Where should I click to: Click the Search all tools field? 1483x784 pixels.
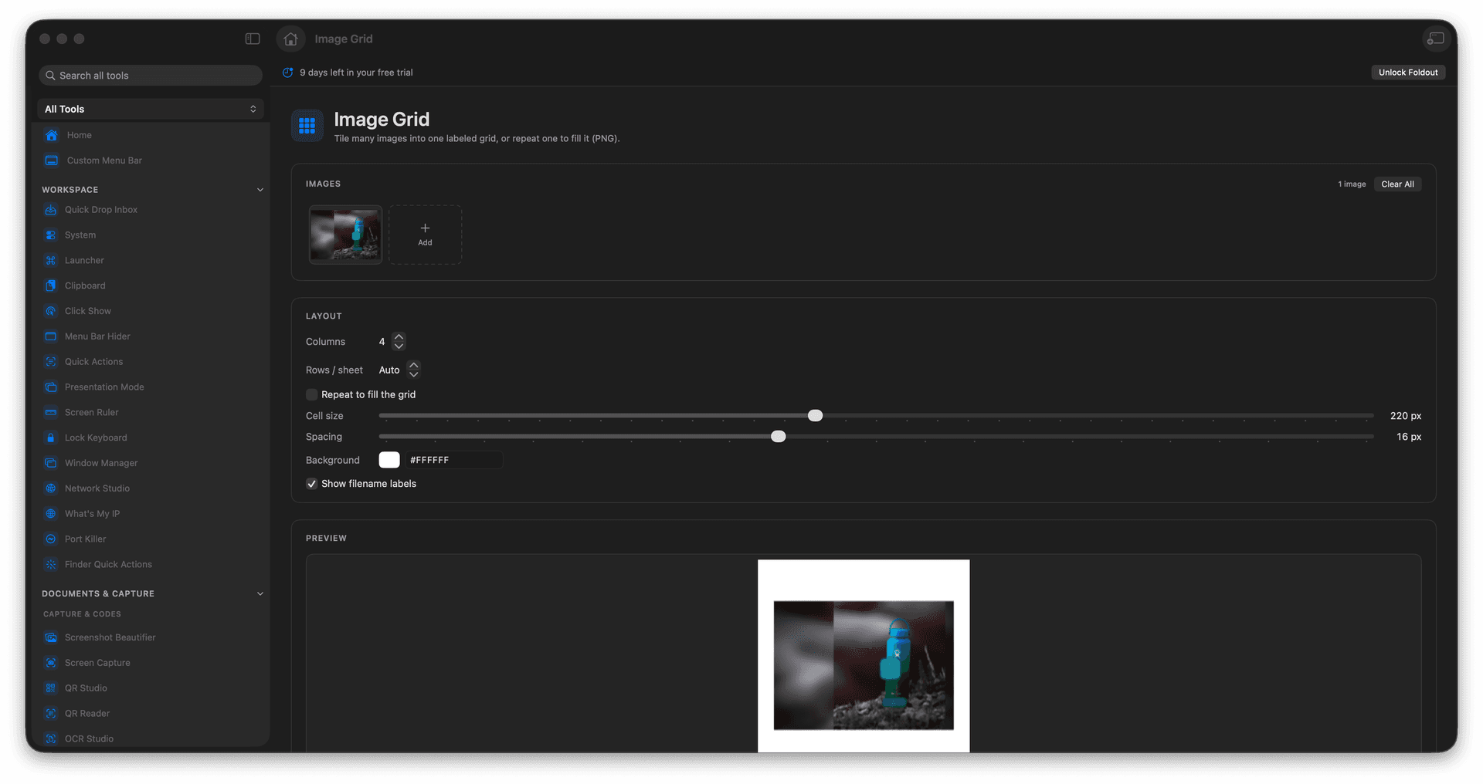click(x=151, y=76)
